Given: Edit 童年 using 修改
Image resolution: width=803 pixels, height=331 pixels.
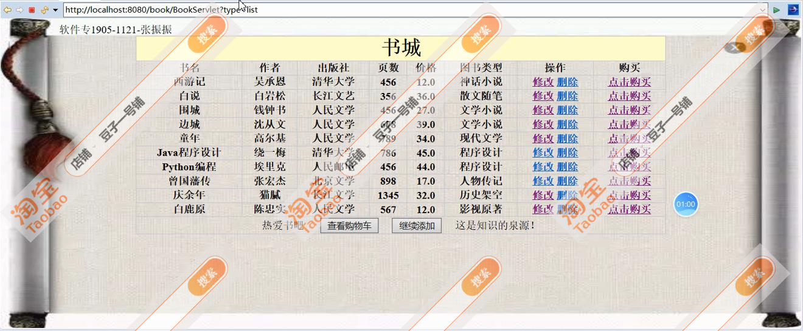Looking at the screenshot, I should 543,138.
